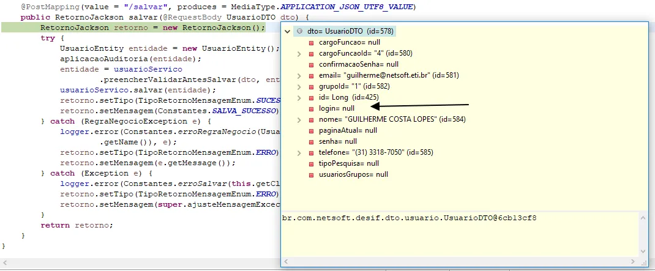The image size is (655, 271).
Task: Click the field icon beside login
Action: pyautogui.click(x=311, y=108)
